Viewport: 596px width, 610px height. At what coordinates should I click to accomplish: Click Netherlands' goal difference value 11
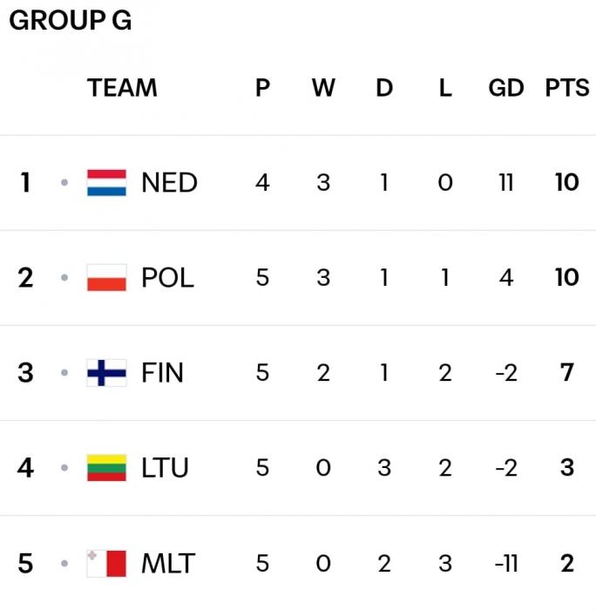[505, 183]
